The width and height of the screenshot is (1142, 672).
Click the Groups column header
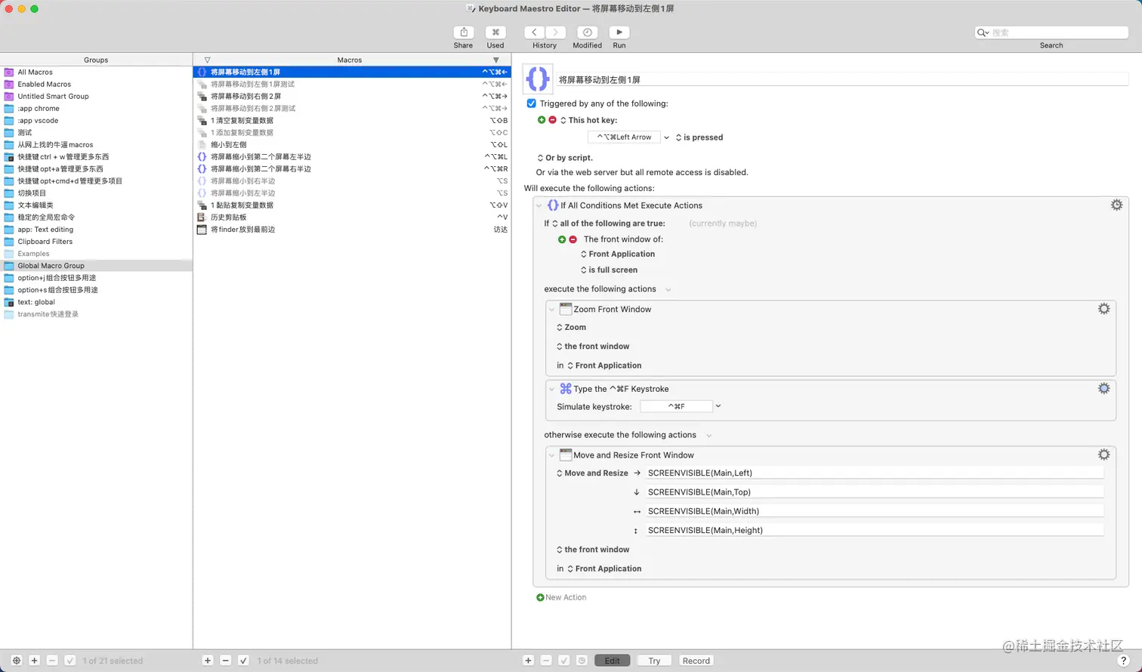click(96, 60)
